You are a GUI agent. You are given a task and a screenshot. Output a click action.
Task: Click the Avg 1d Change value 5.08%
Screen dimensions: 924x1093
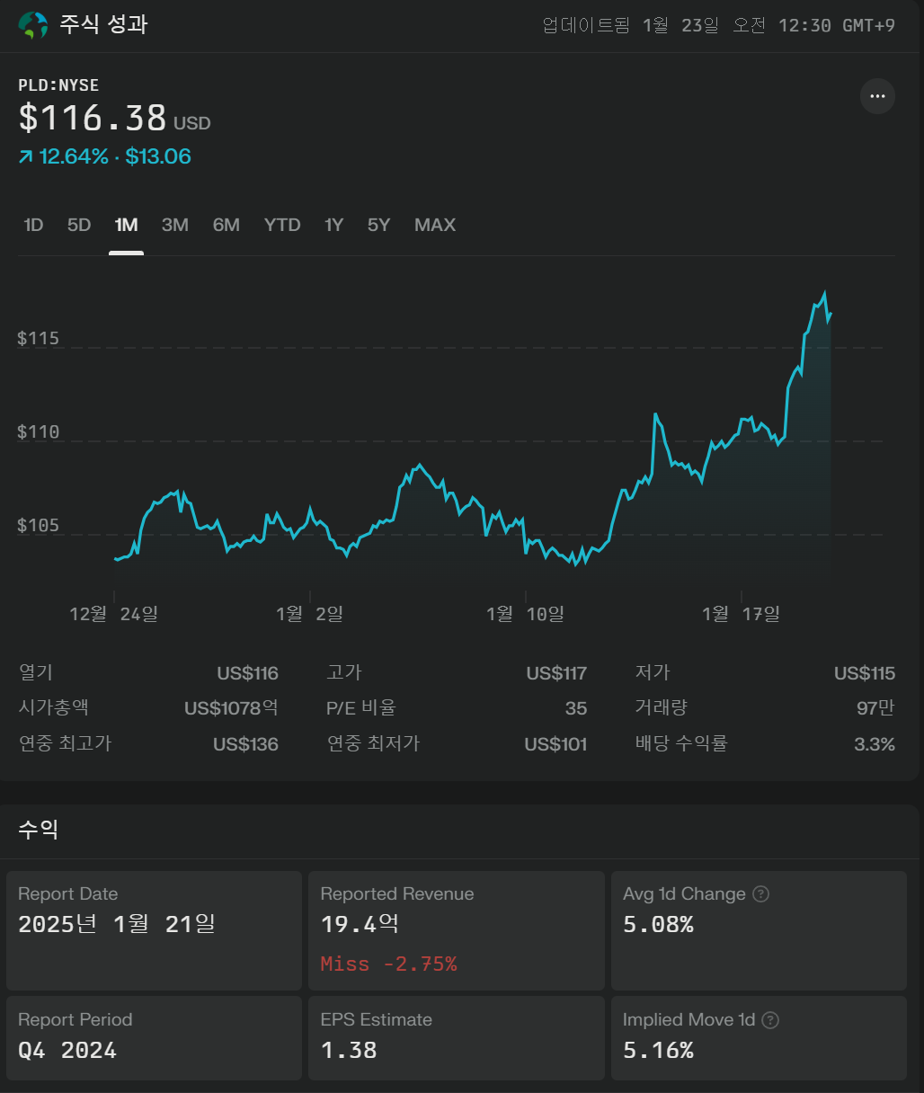click(x=658, y=924)
